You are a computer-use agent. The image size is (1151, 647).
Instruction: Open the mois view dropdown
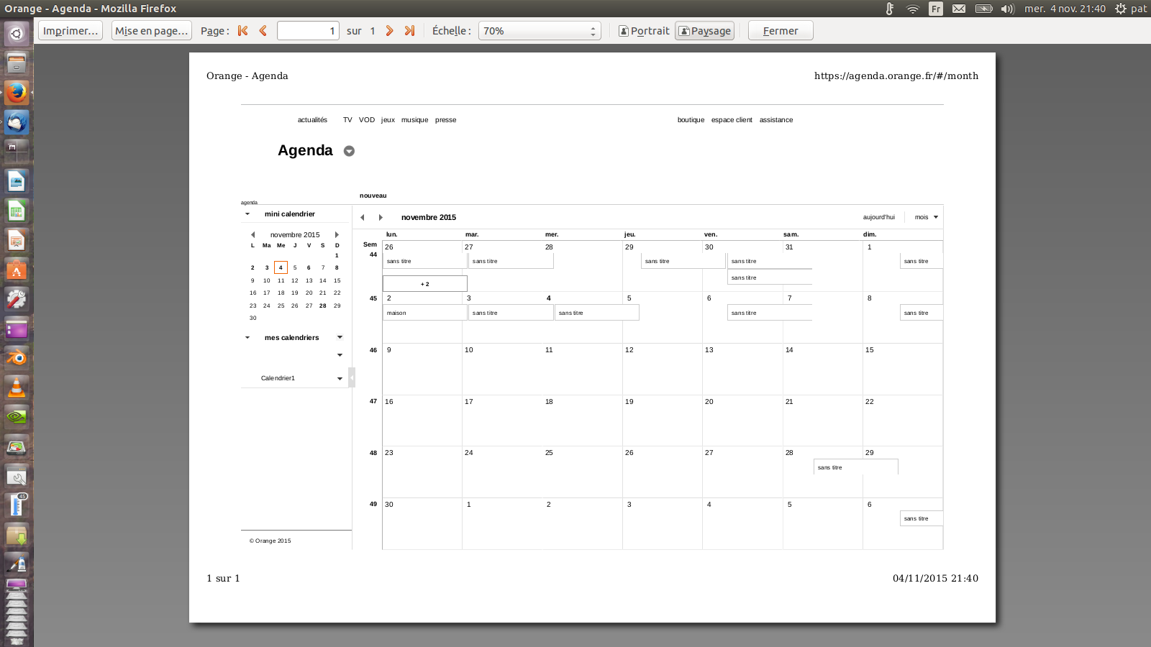point(924,216)
